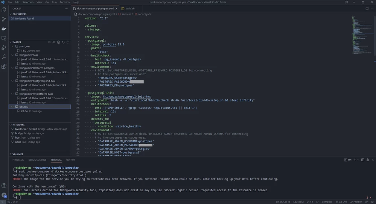
Task: Split the editor right
Action: tap(367, 9)
